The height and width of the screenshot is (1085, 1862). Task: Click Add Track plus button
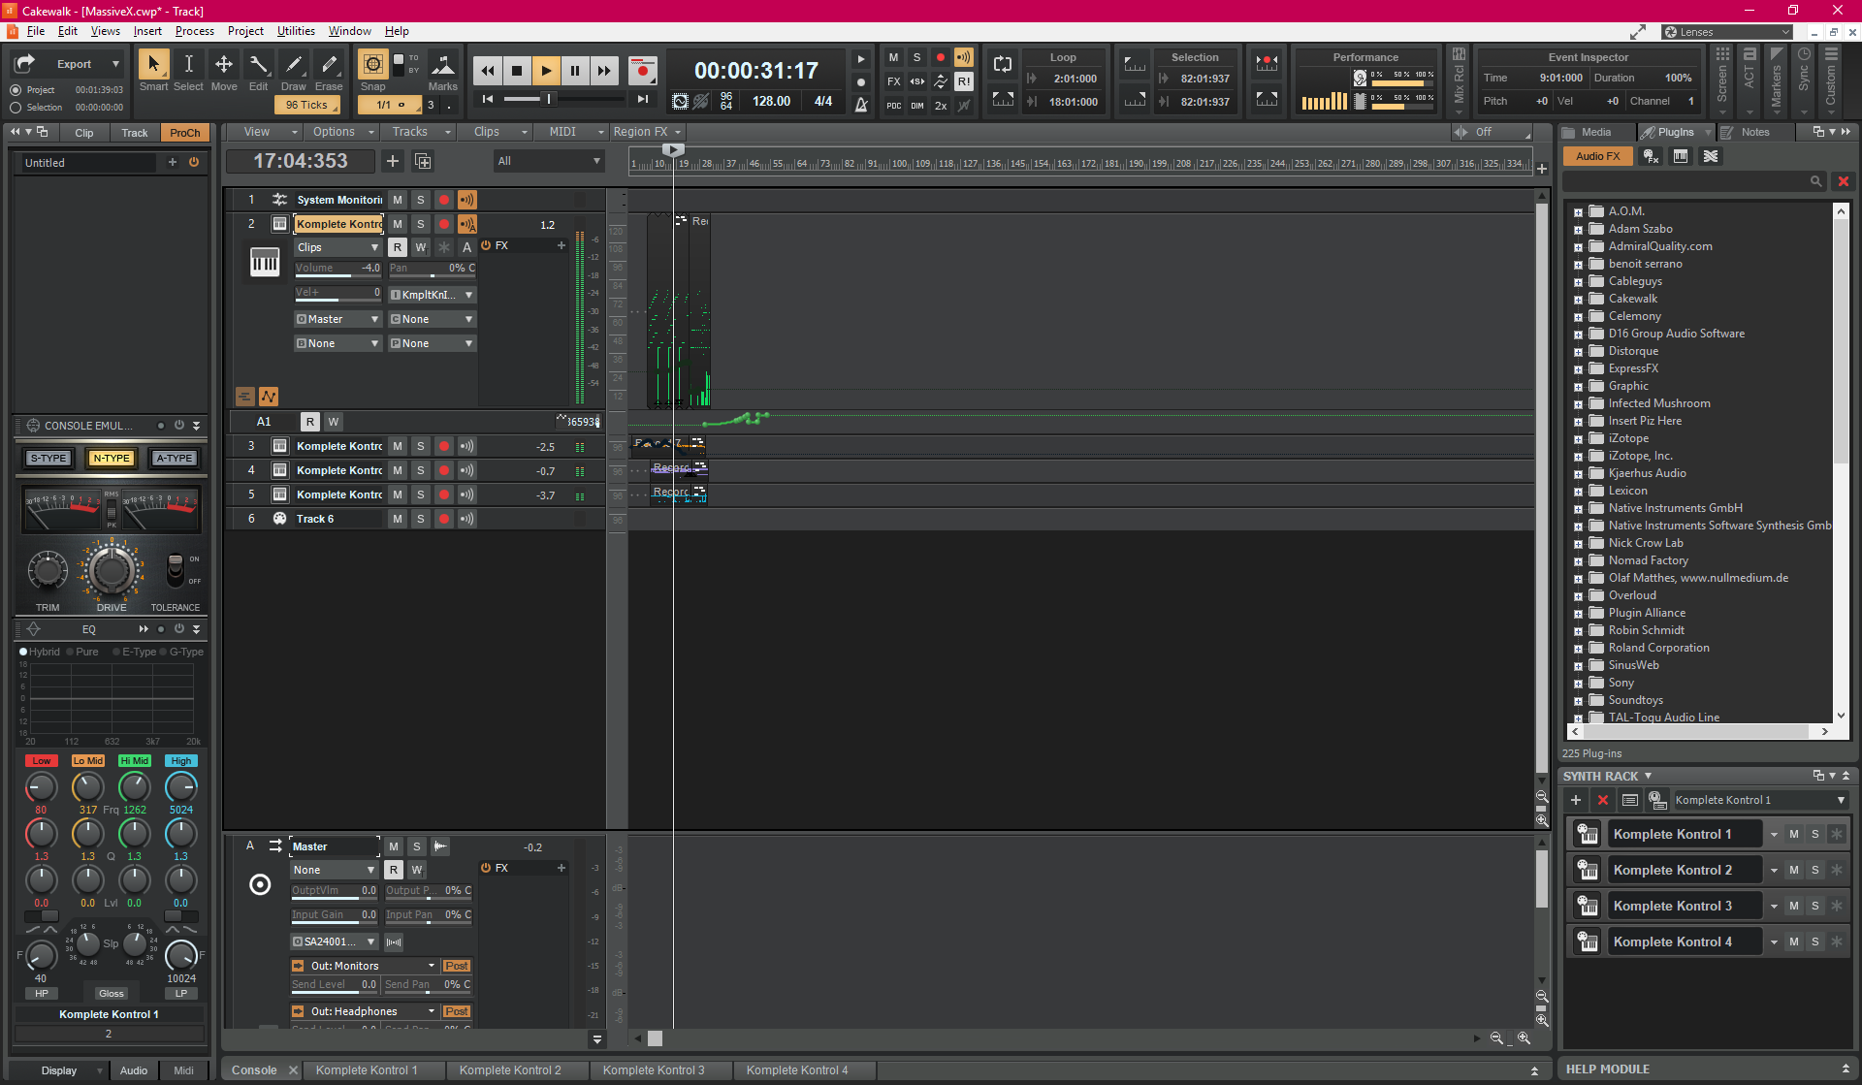393,161
